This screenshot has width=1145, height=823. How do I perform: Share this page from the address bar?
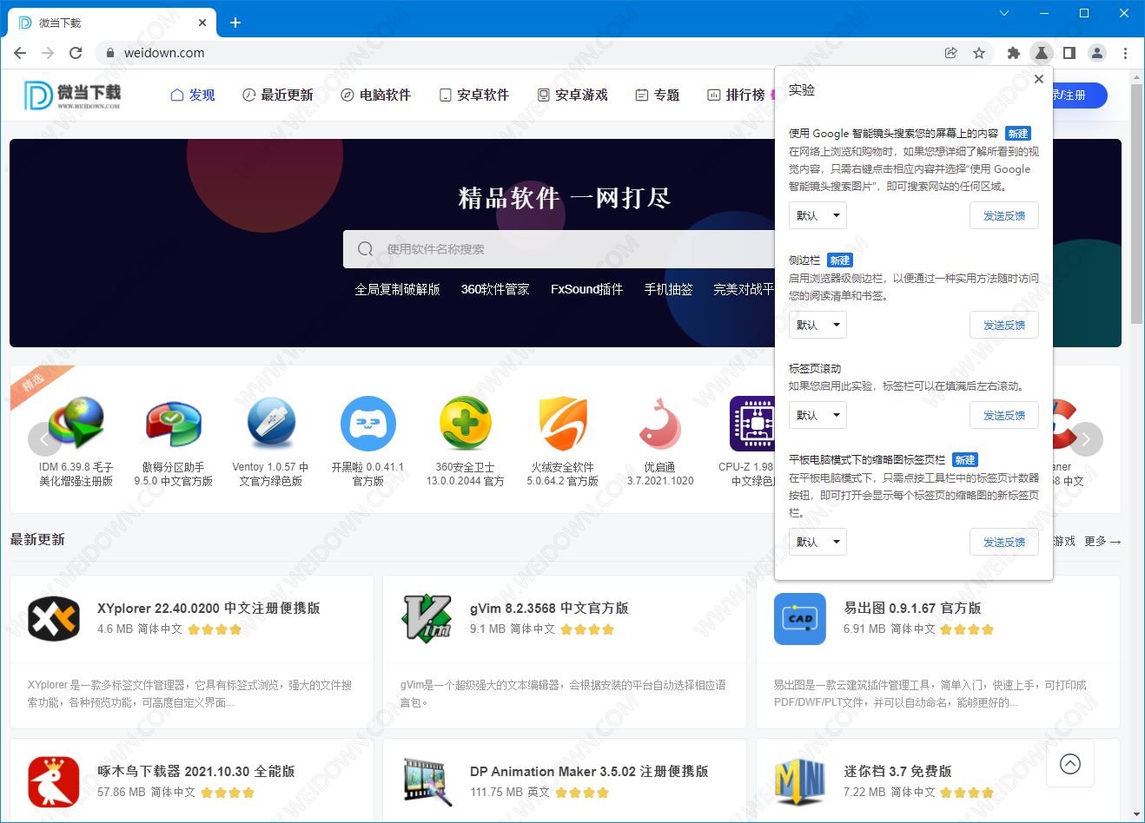[x=951, y=53]
